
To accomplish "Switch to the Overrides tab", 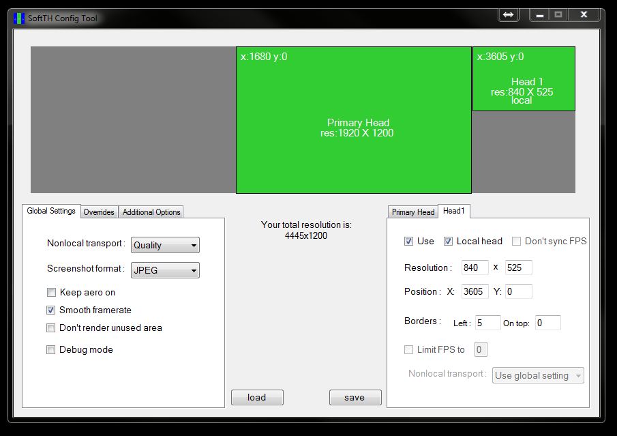I will (x=99, y=212).
